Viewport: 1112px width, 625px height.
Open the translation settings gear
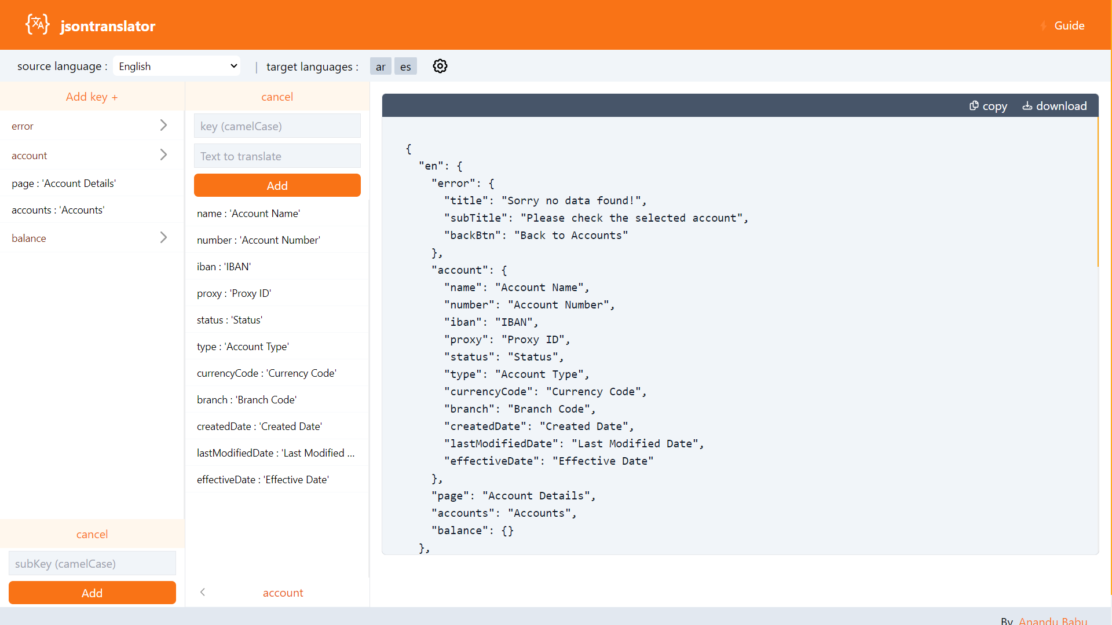[x=440, y=66]
